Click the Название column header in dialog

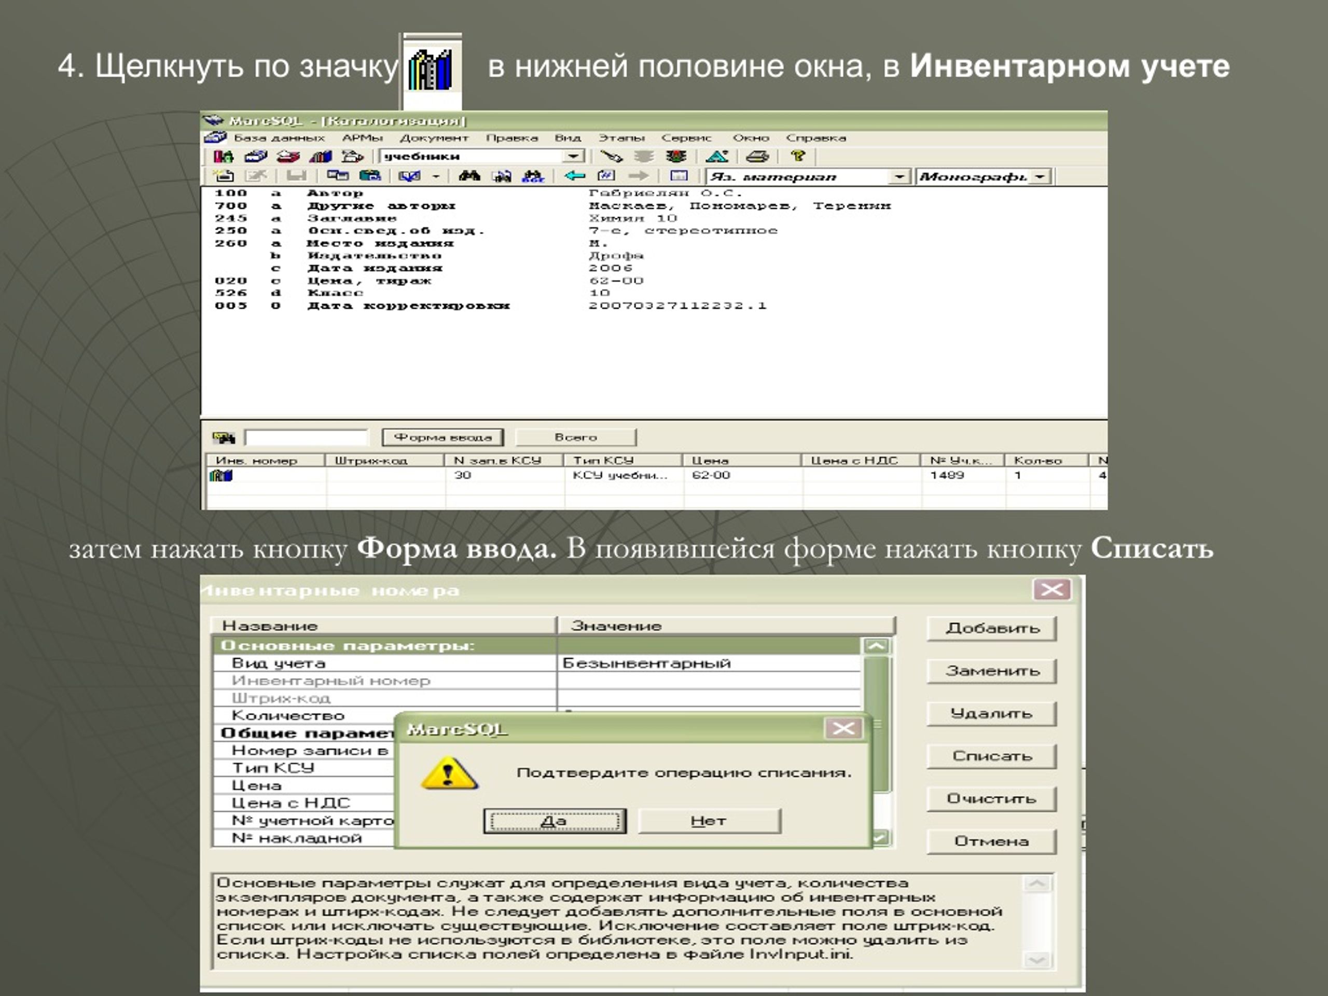(x=384, y=626)
